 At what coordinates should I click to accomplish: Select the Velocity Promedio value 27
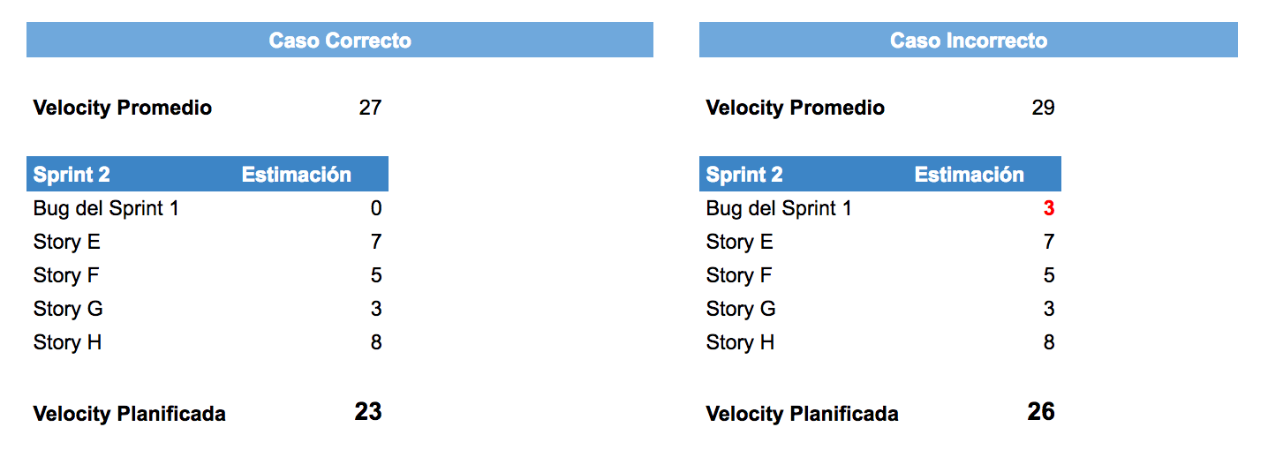coord(370,109)
